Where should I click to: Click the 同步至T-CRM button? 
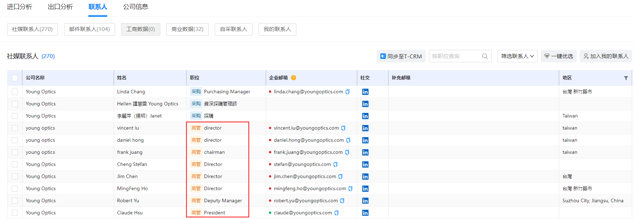(x=401, y=56)
